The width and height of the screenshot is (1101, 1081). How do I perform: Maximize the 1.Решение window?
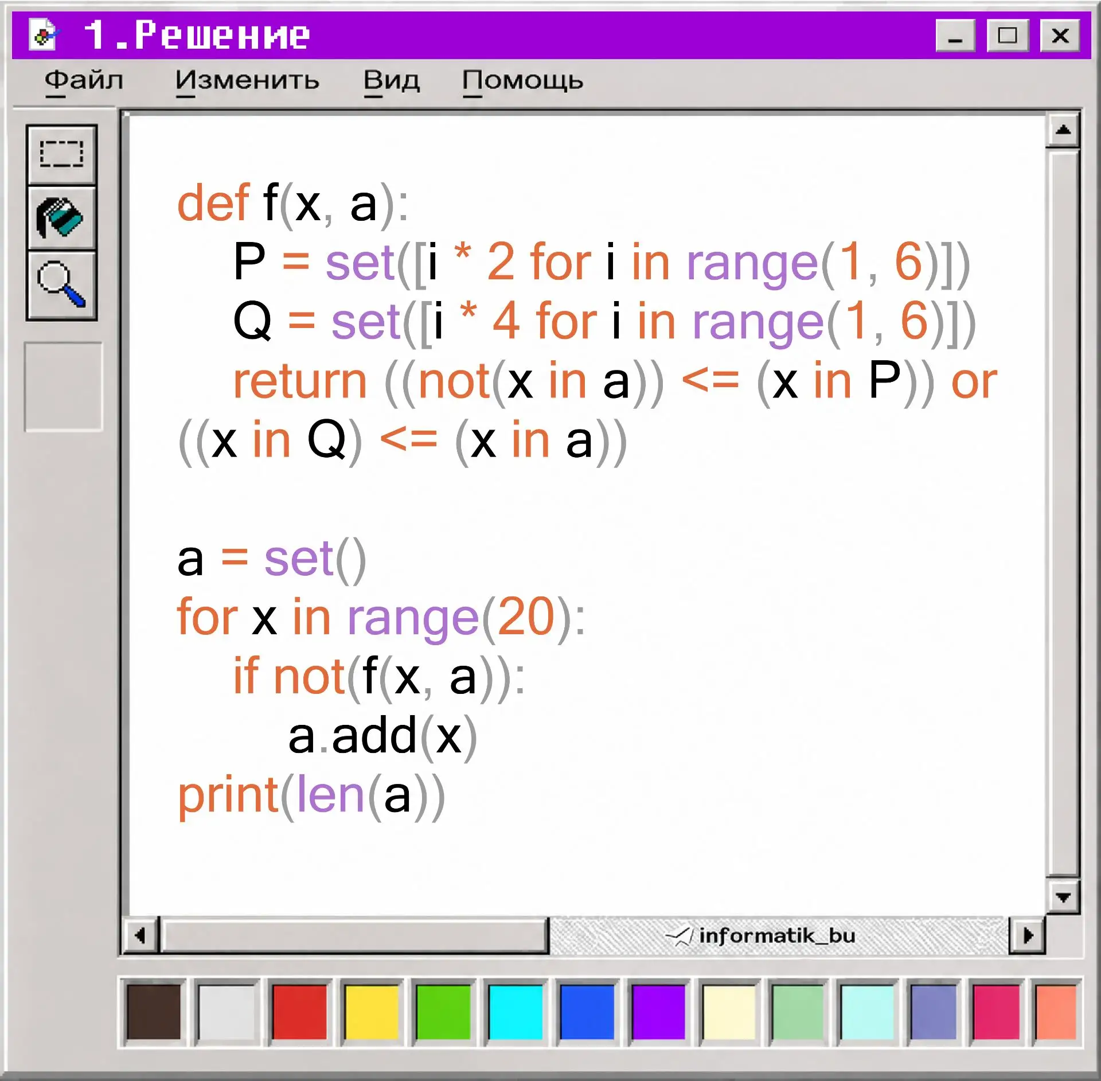coord(1008,36)
